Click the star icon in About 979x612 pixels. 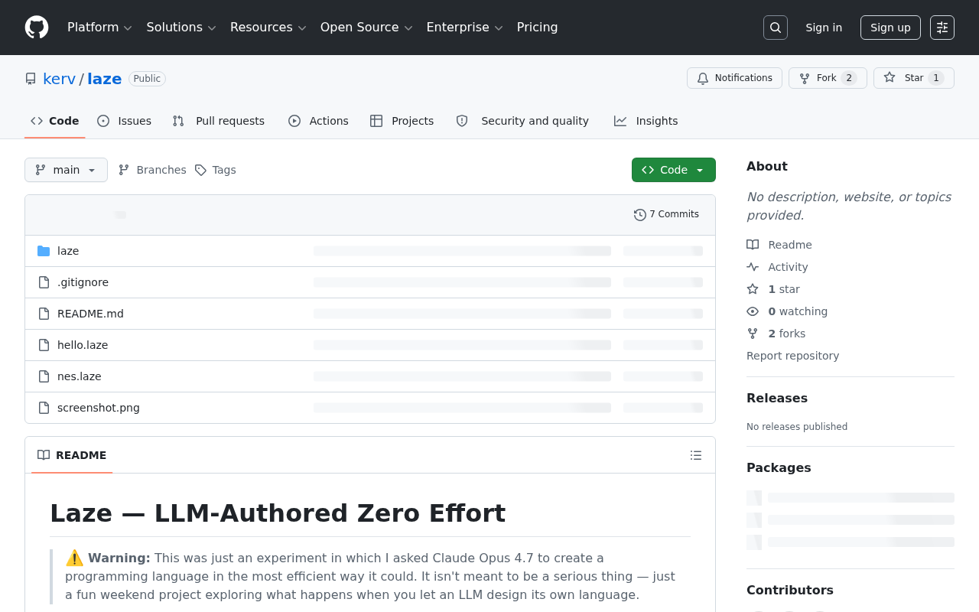tap(753, 289)
